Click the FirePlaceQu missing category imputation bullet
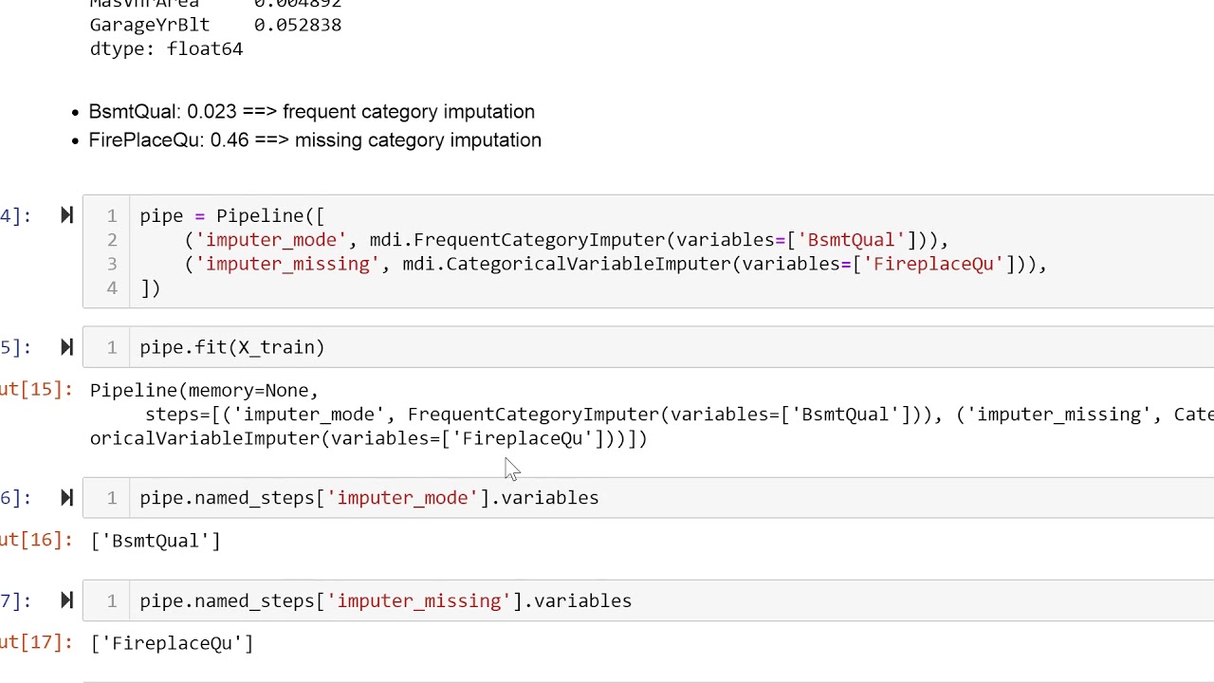Image resolution: width=1214 pixels, height=683 pixels. click(315, 140)
